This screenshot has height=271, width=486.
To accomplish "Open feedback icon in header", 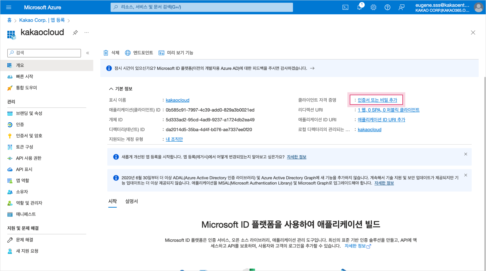I will pos(401,7).
